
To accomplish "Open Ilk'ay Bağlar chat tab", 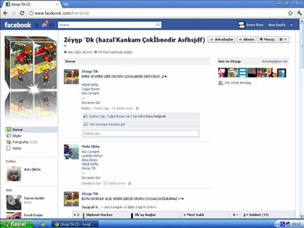I will click(156, 215).
